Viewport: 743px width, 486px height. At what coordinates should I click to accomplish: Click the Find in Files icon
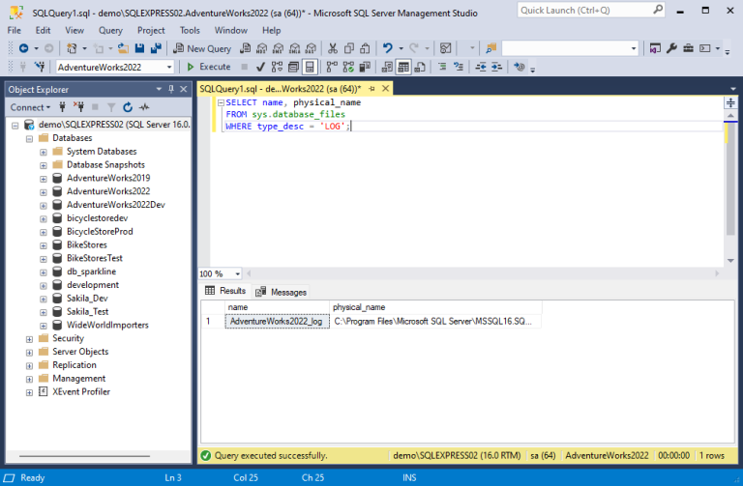[490, 48]
